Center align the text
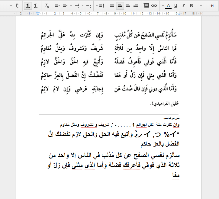 click(x=128, y=6)
